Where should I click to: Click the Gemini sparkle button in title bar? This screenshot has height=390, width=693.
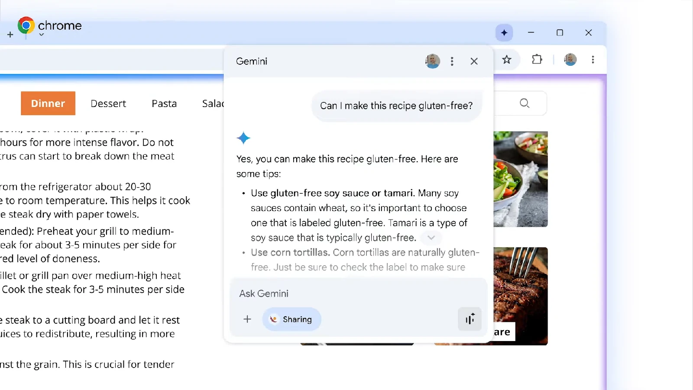tap(504, 33)
